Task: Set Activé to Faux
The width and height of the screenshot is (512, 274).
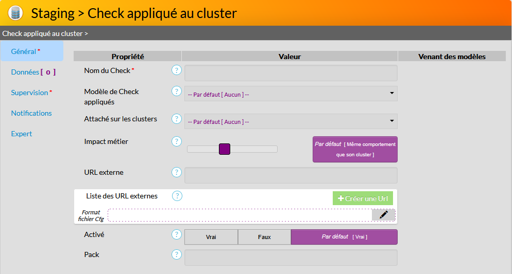Action: [x=264, y=237]
